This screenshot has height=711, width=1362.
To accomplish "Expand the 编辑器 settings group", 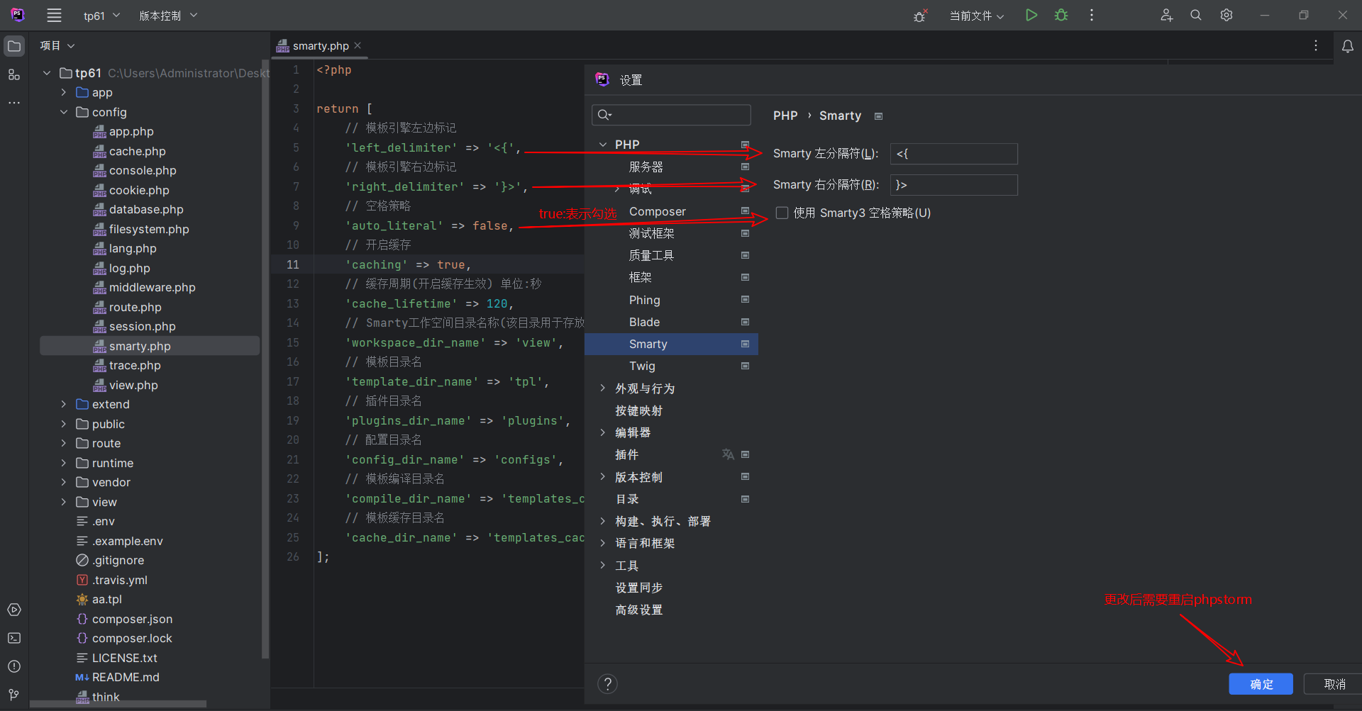I will pos(603,432).
